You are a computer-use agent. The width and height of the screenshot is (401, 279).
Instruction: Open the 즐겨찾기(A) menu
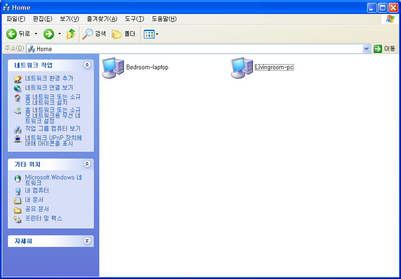coord(102,19)
